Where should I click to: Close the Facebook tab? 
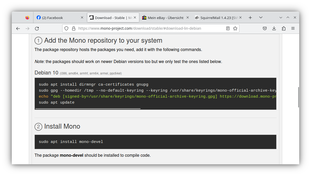click(82, 17)
